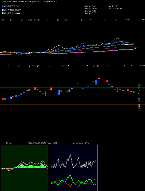Click the 65 price level label
Image resolution: width=145 pixels, height=191 pixels.
(x=139, y=96)
